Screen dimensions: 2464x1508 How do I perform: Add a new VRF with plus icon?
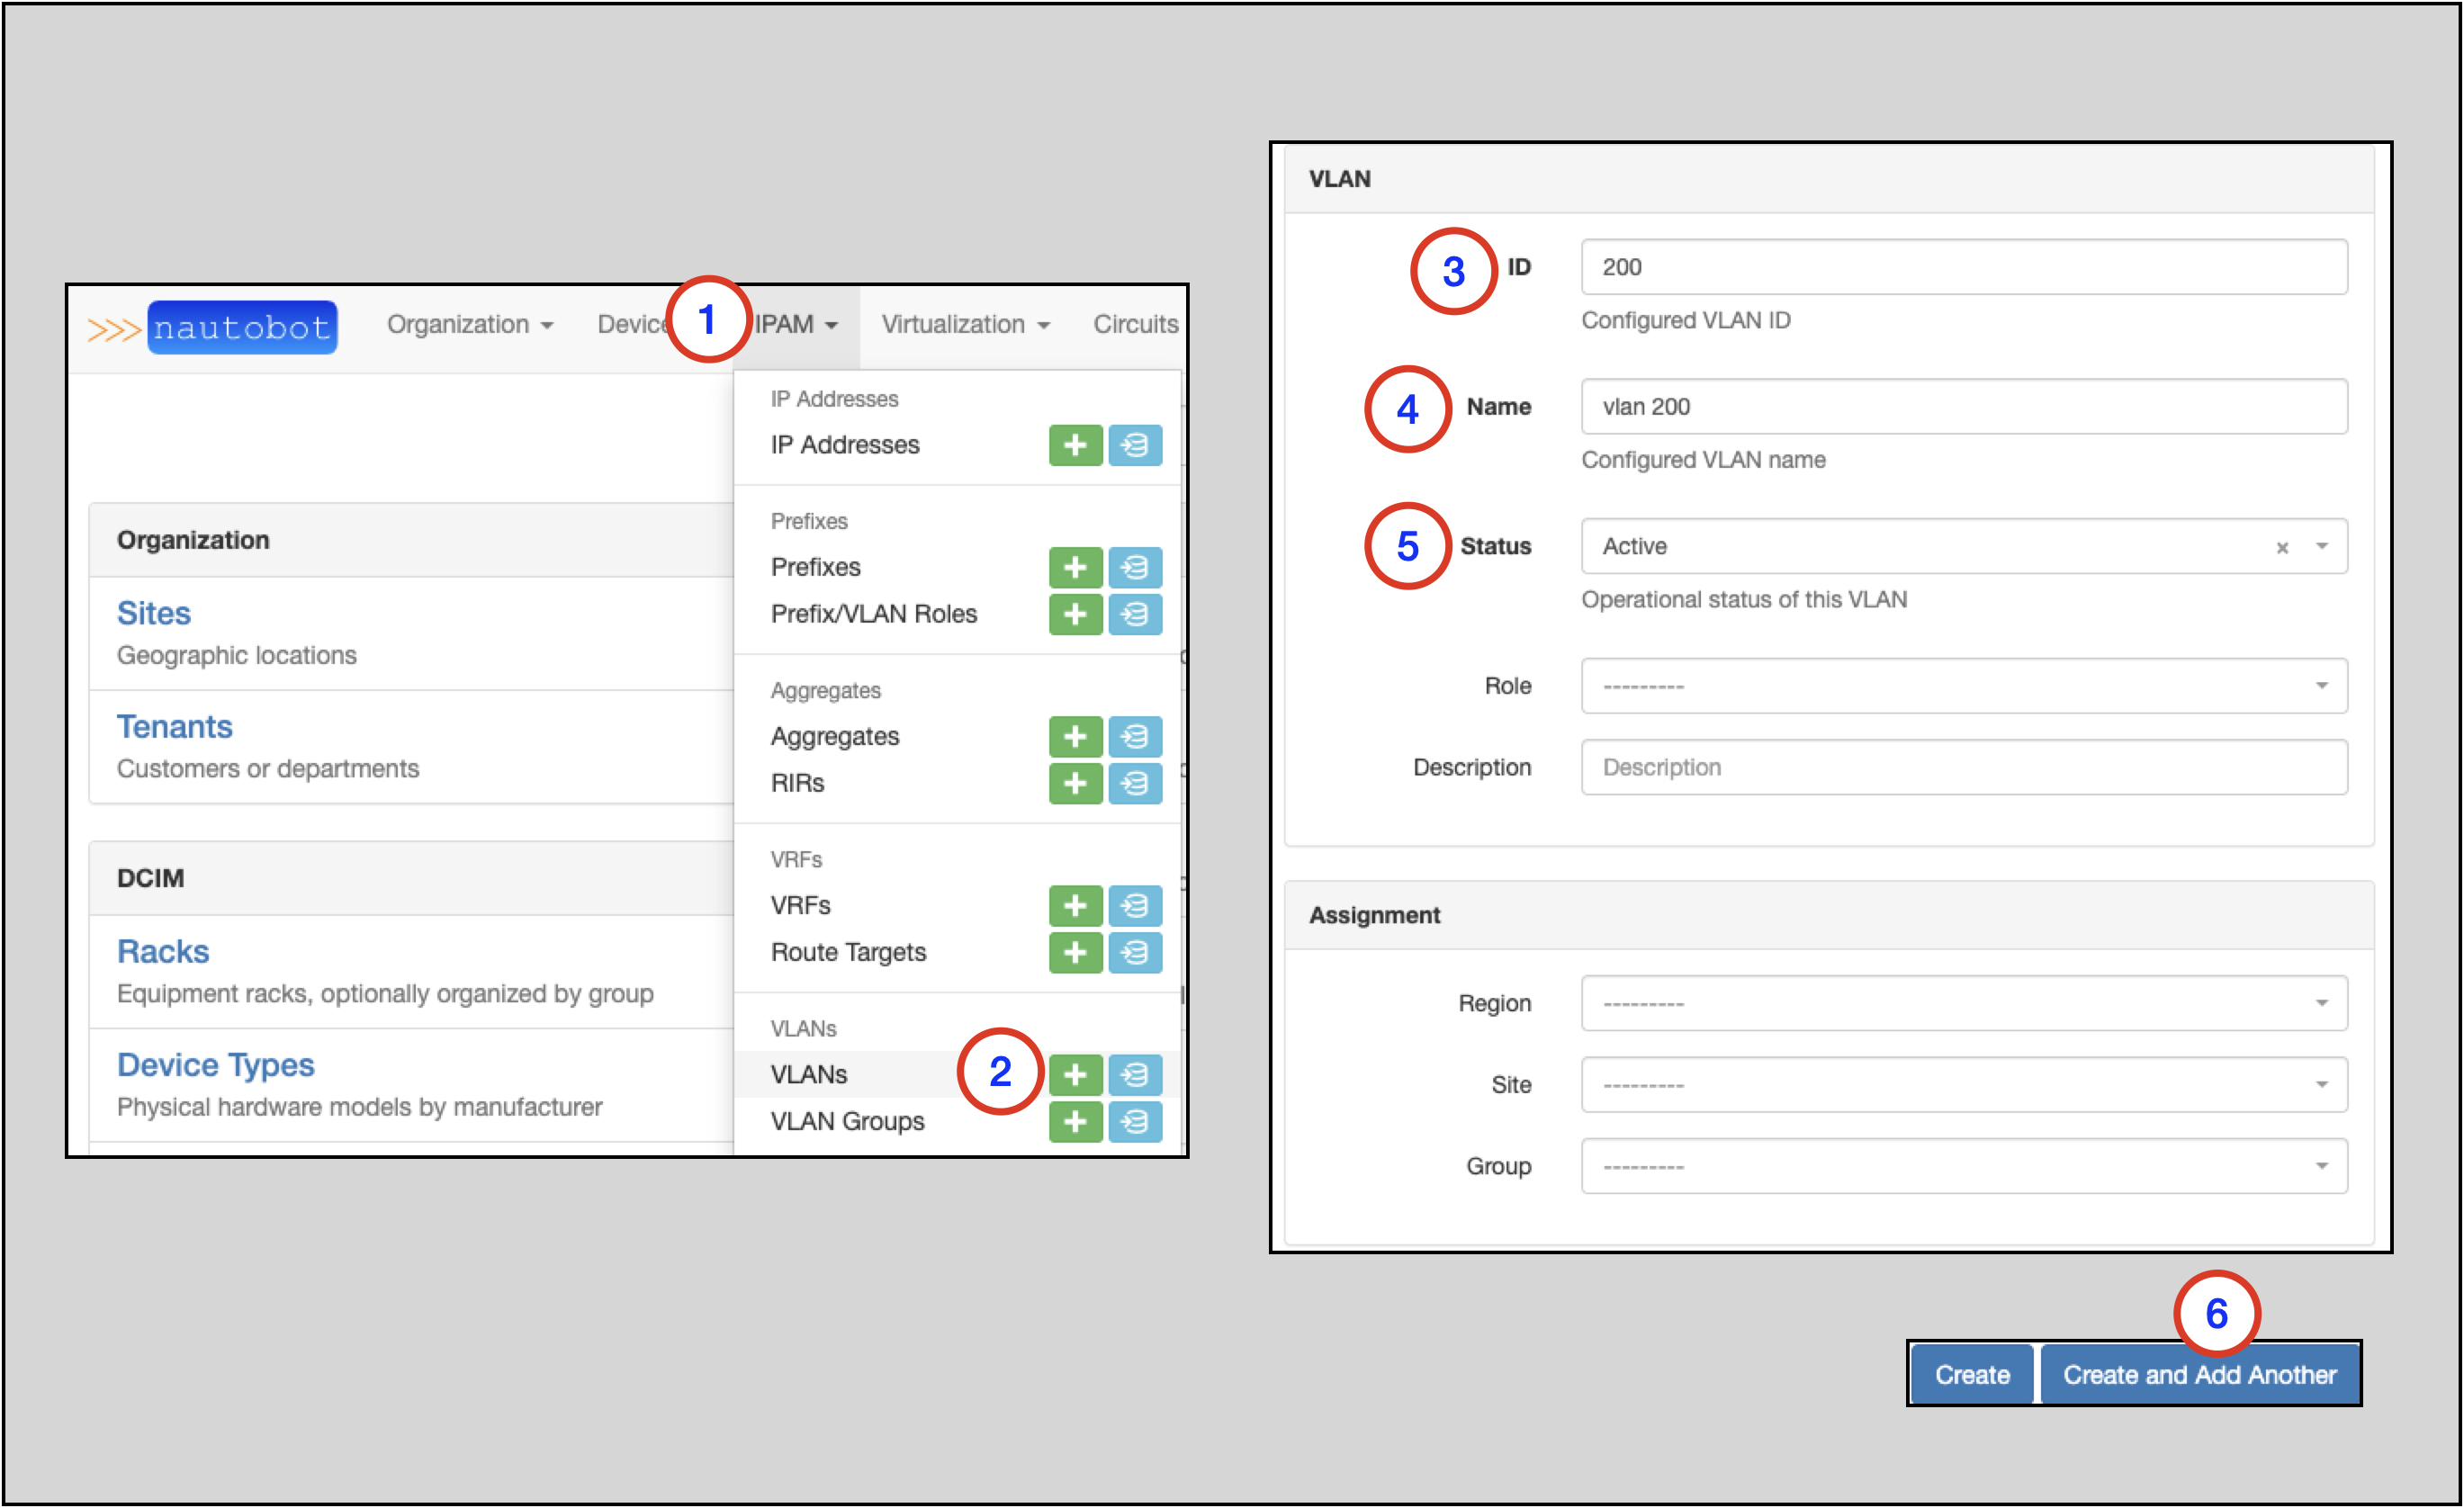point(1075,905)
